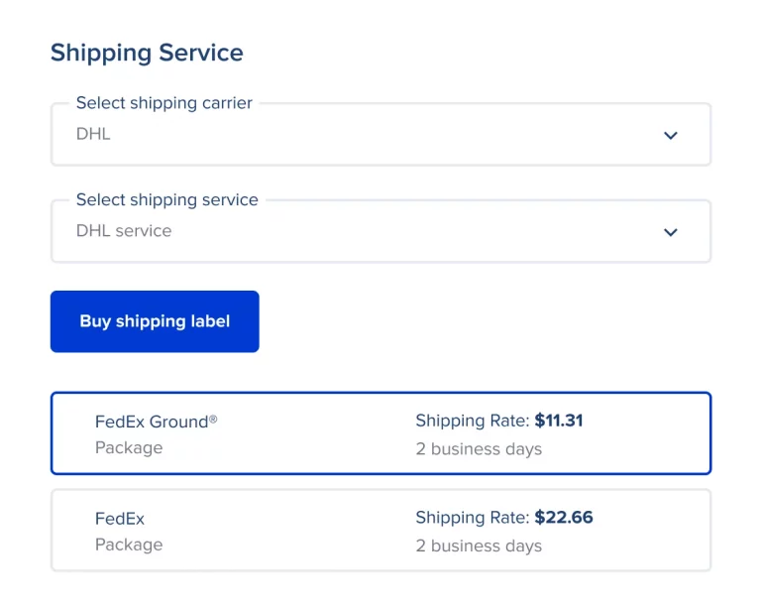
Task: Click "2 business days" under the $11.31 rate
Action: 479,449
